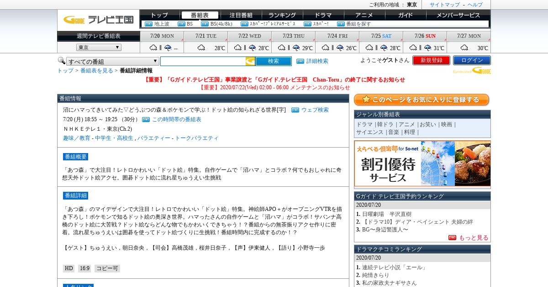
Task: Click the arrow icon beside この時間帯の番組表
Action: [x=146, y=119]
